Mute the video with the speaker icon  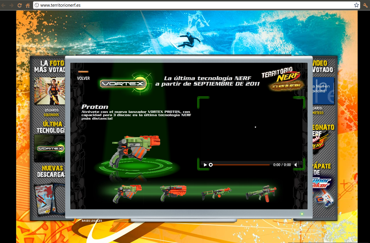296,165
